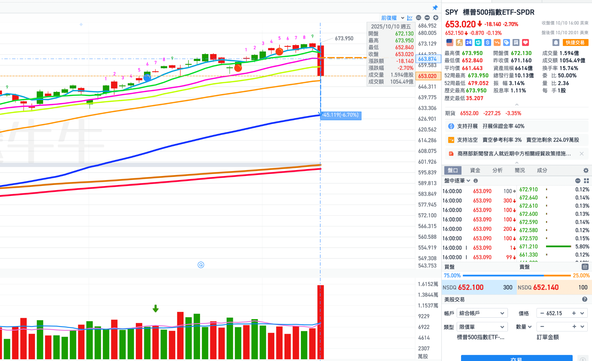Click the pin icon above the chart
This screenshot has height=361, width=592.
[435, 8]
